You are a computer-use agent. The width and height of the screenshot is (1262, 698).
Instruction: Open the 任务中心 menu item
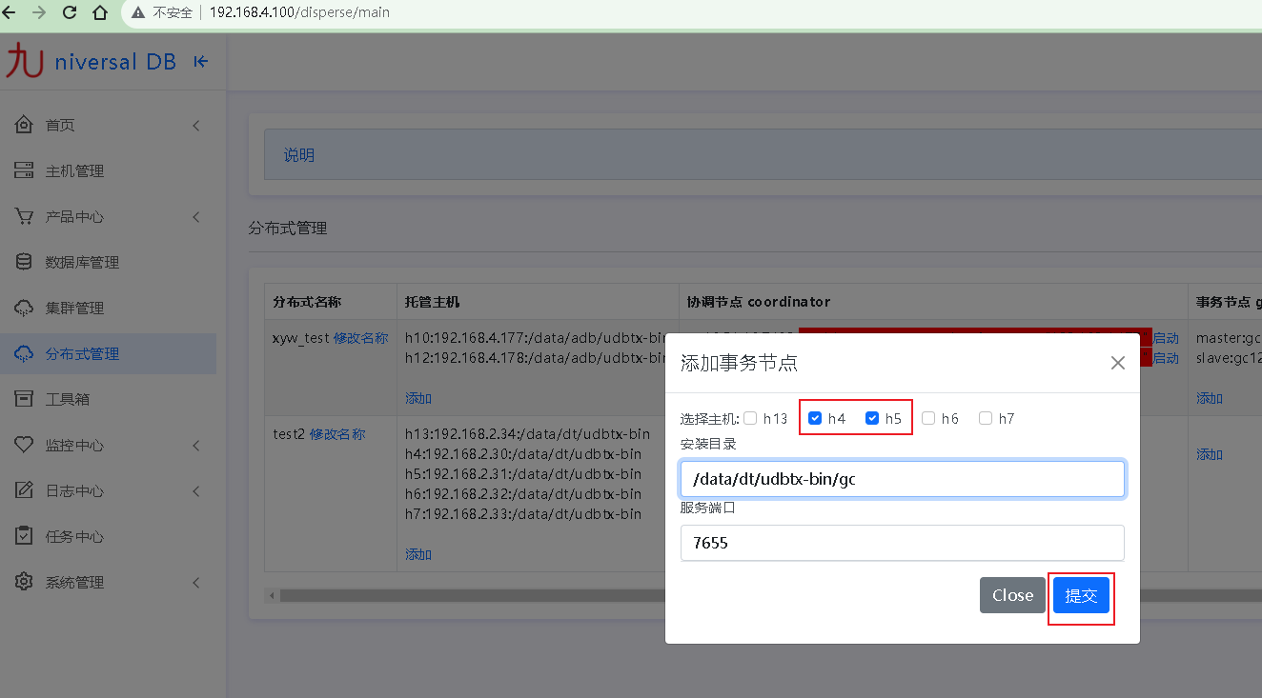tap(74, 536)
